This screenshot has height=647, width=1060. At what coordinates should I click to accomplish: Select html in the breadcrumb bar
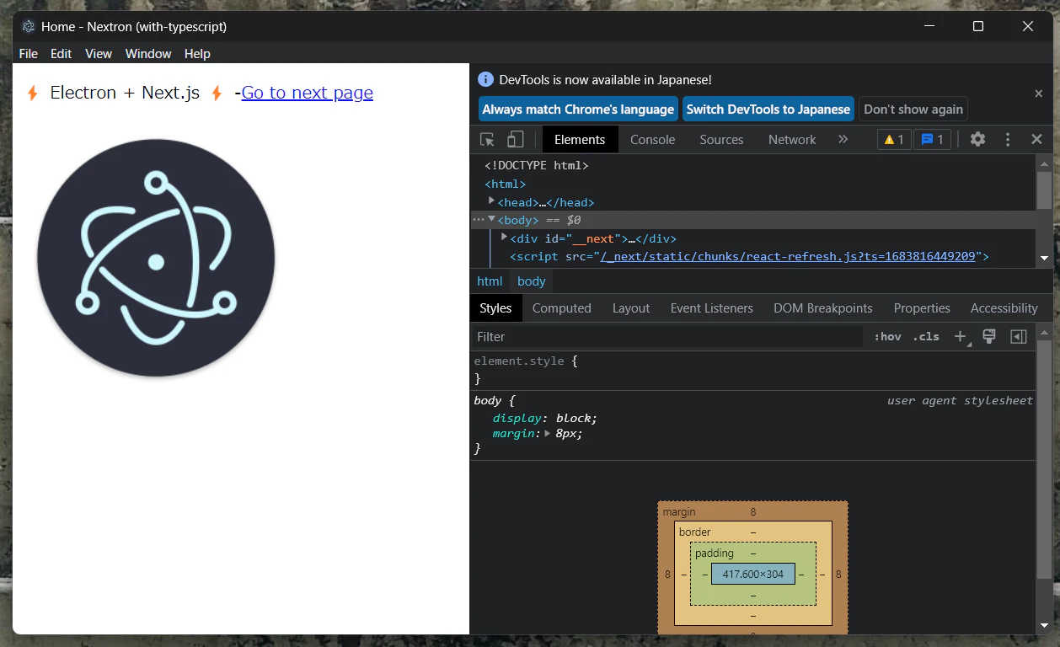tap(490, 281)
